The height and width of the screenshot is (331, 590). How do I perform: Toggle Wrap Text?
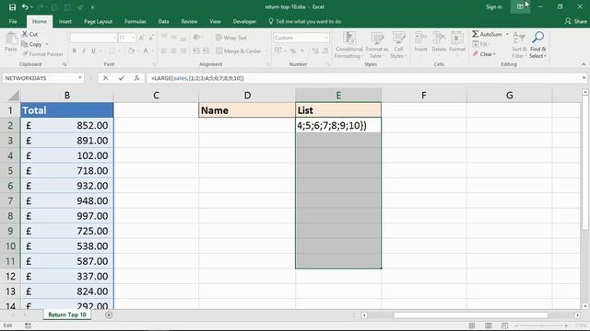click(x=231, y=38)
